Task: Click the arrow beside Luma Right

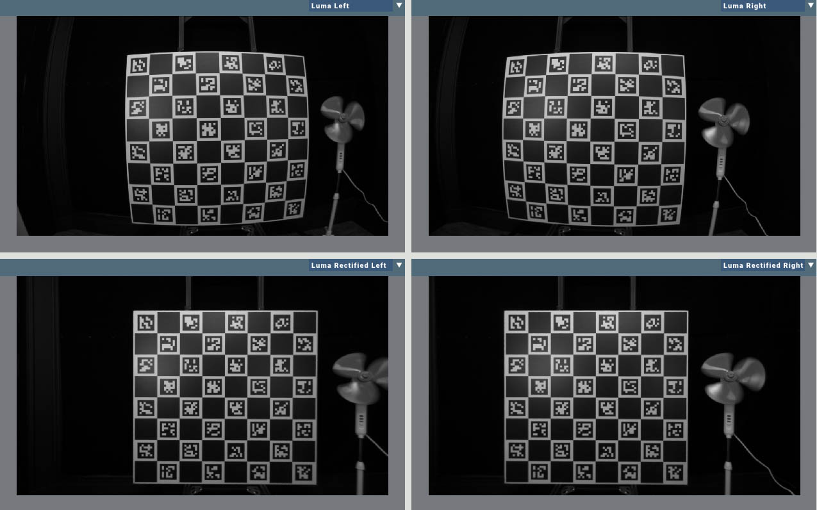Action: (x=811, y=6)
